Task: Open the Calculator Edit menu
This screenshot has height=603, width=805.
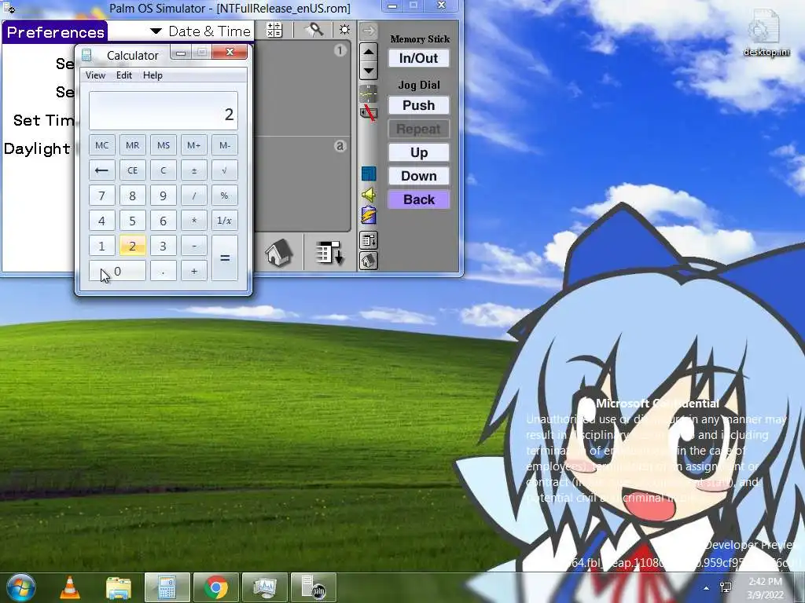Action: coord(124,75)
